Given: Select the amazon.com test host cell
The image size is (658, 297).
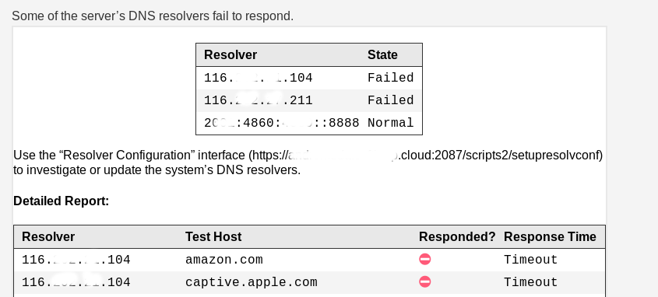Looking at the screenshot, I should pyautogui.click(x=224, y=260).
